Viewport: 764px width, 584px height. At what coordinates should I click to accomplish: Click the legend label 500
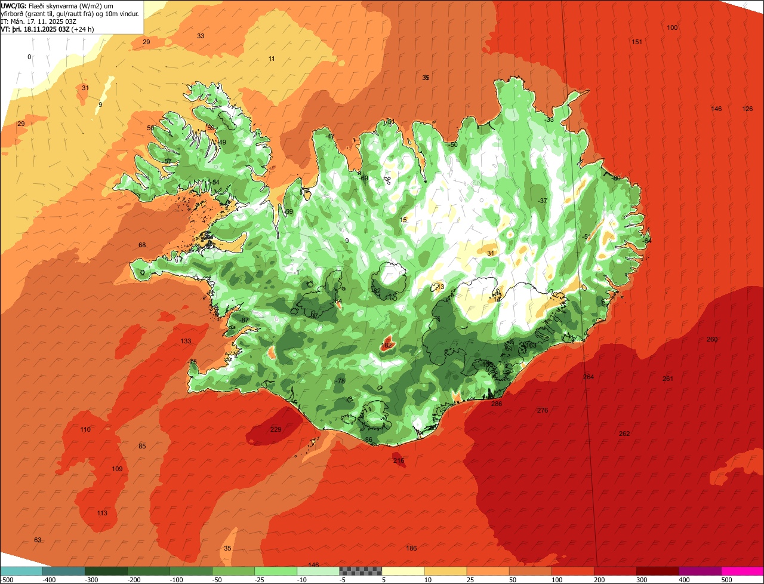[726, 580]
